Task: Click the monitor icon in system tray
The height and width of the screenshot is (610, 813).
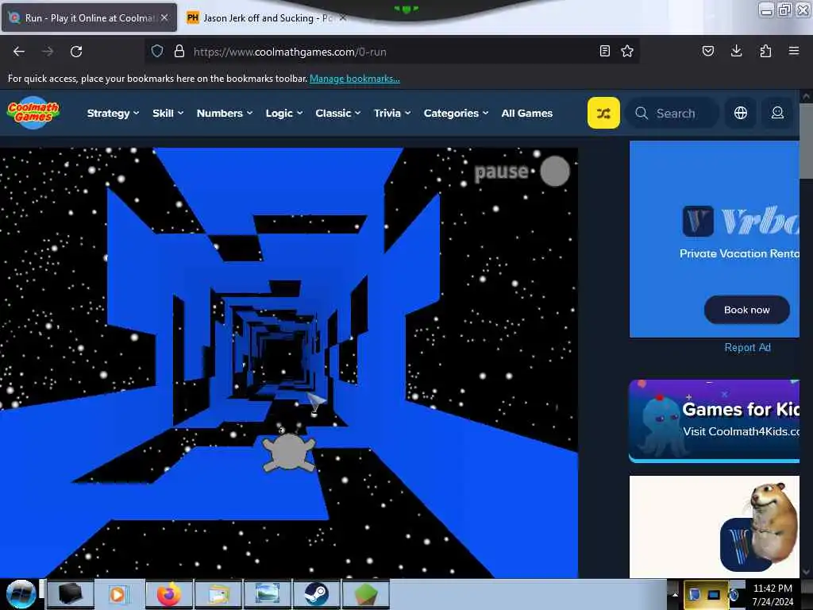Action: click(x=714, y=595)
